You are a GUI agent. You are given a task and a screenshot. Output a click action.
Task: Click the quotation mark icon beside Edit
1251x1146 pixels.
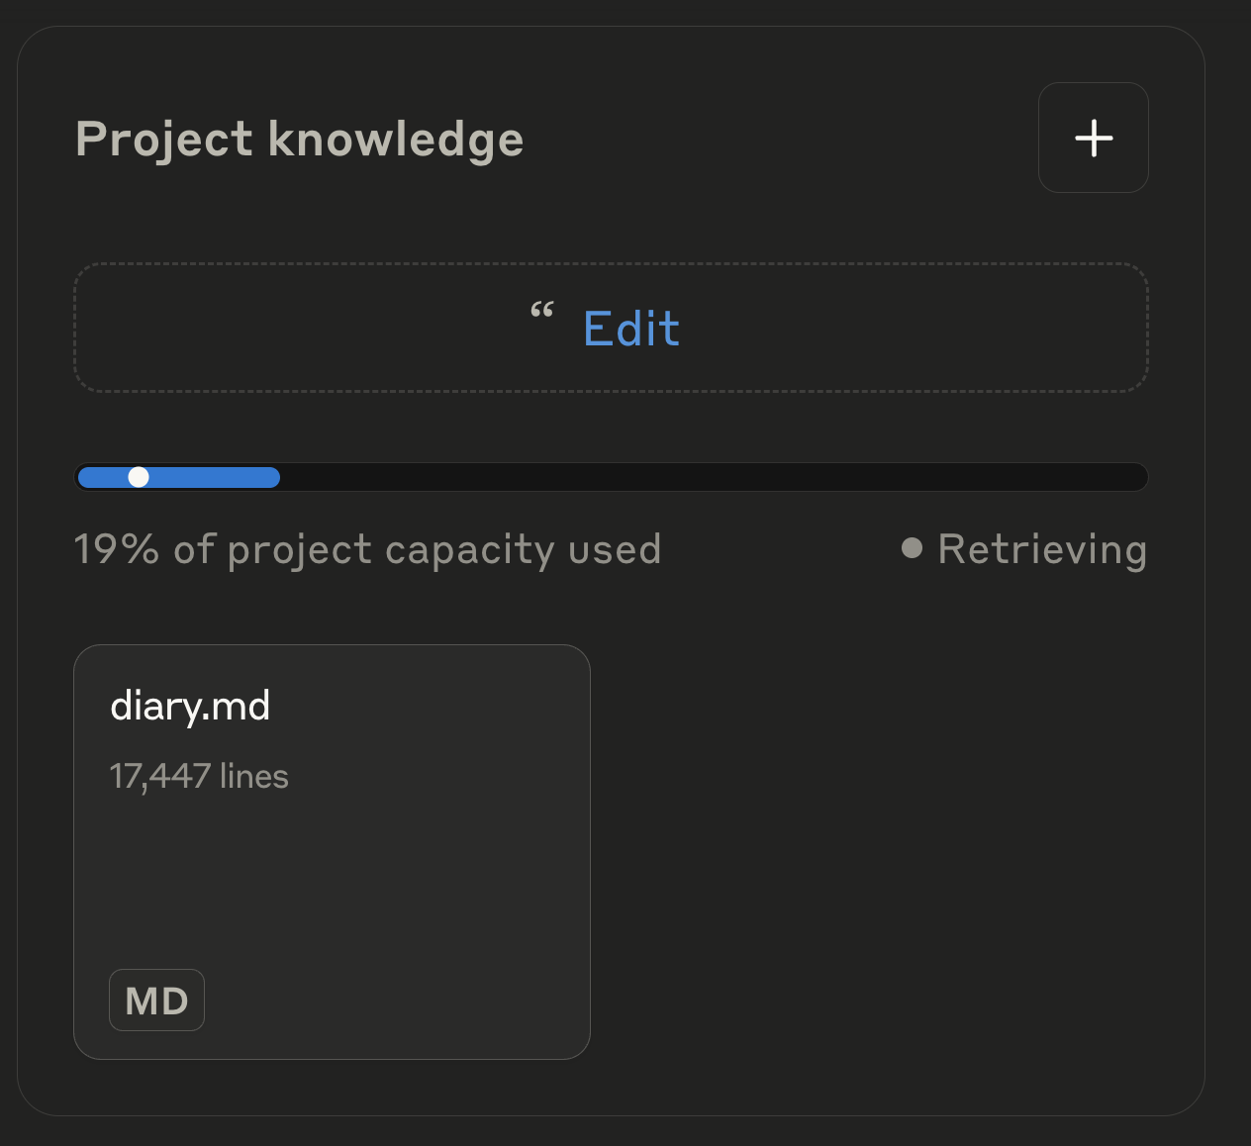coord(541,312)
